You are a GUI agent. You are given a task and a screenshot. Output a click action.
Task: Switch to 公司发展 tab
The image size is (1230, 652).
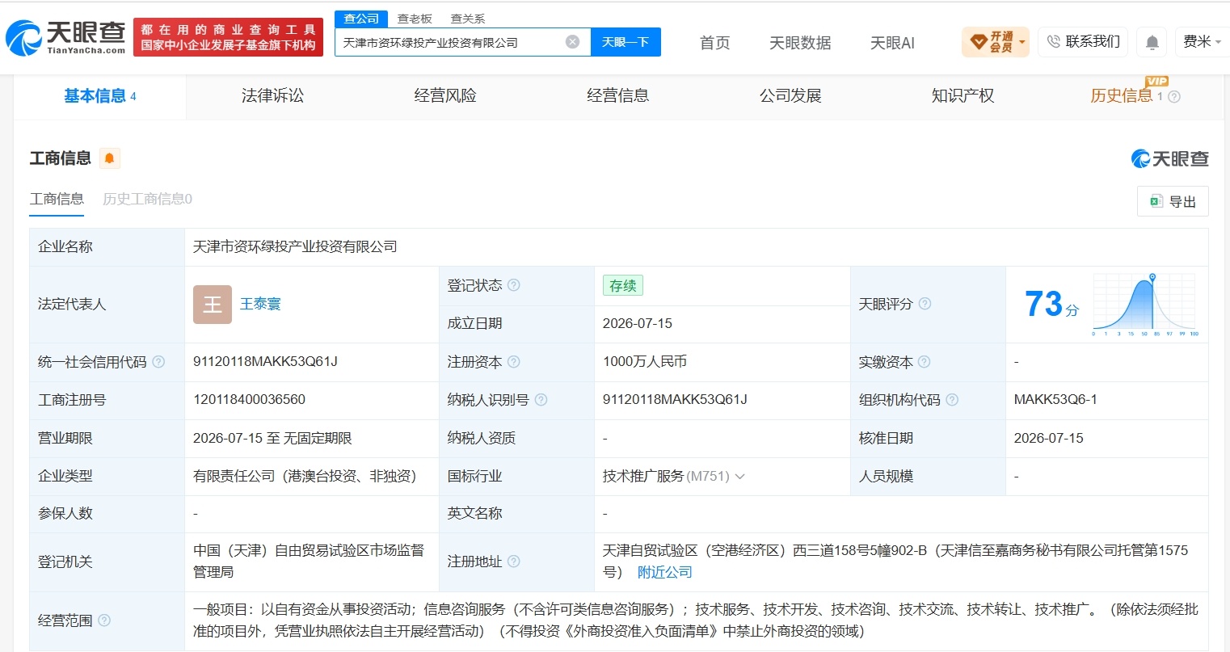click(790, 96)
